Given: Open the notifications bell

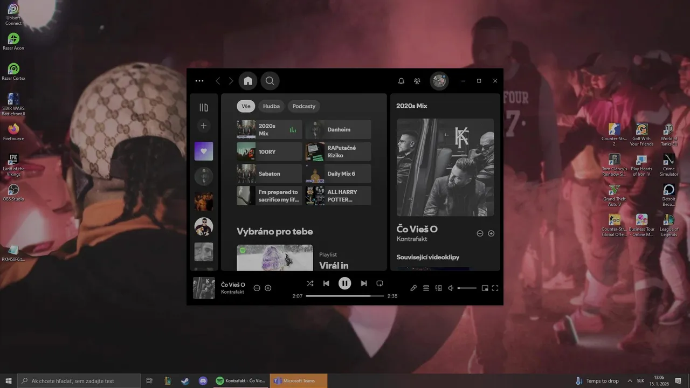Looking at the screenshot, I should (401, 81).
